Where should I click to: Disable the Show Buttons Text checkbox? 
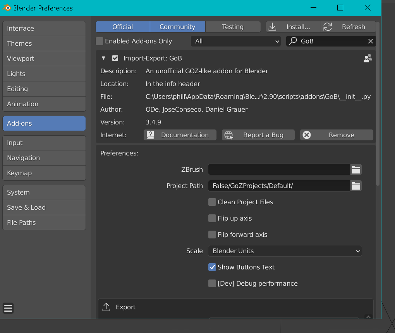point(212,267)
